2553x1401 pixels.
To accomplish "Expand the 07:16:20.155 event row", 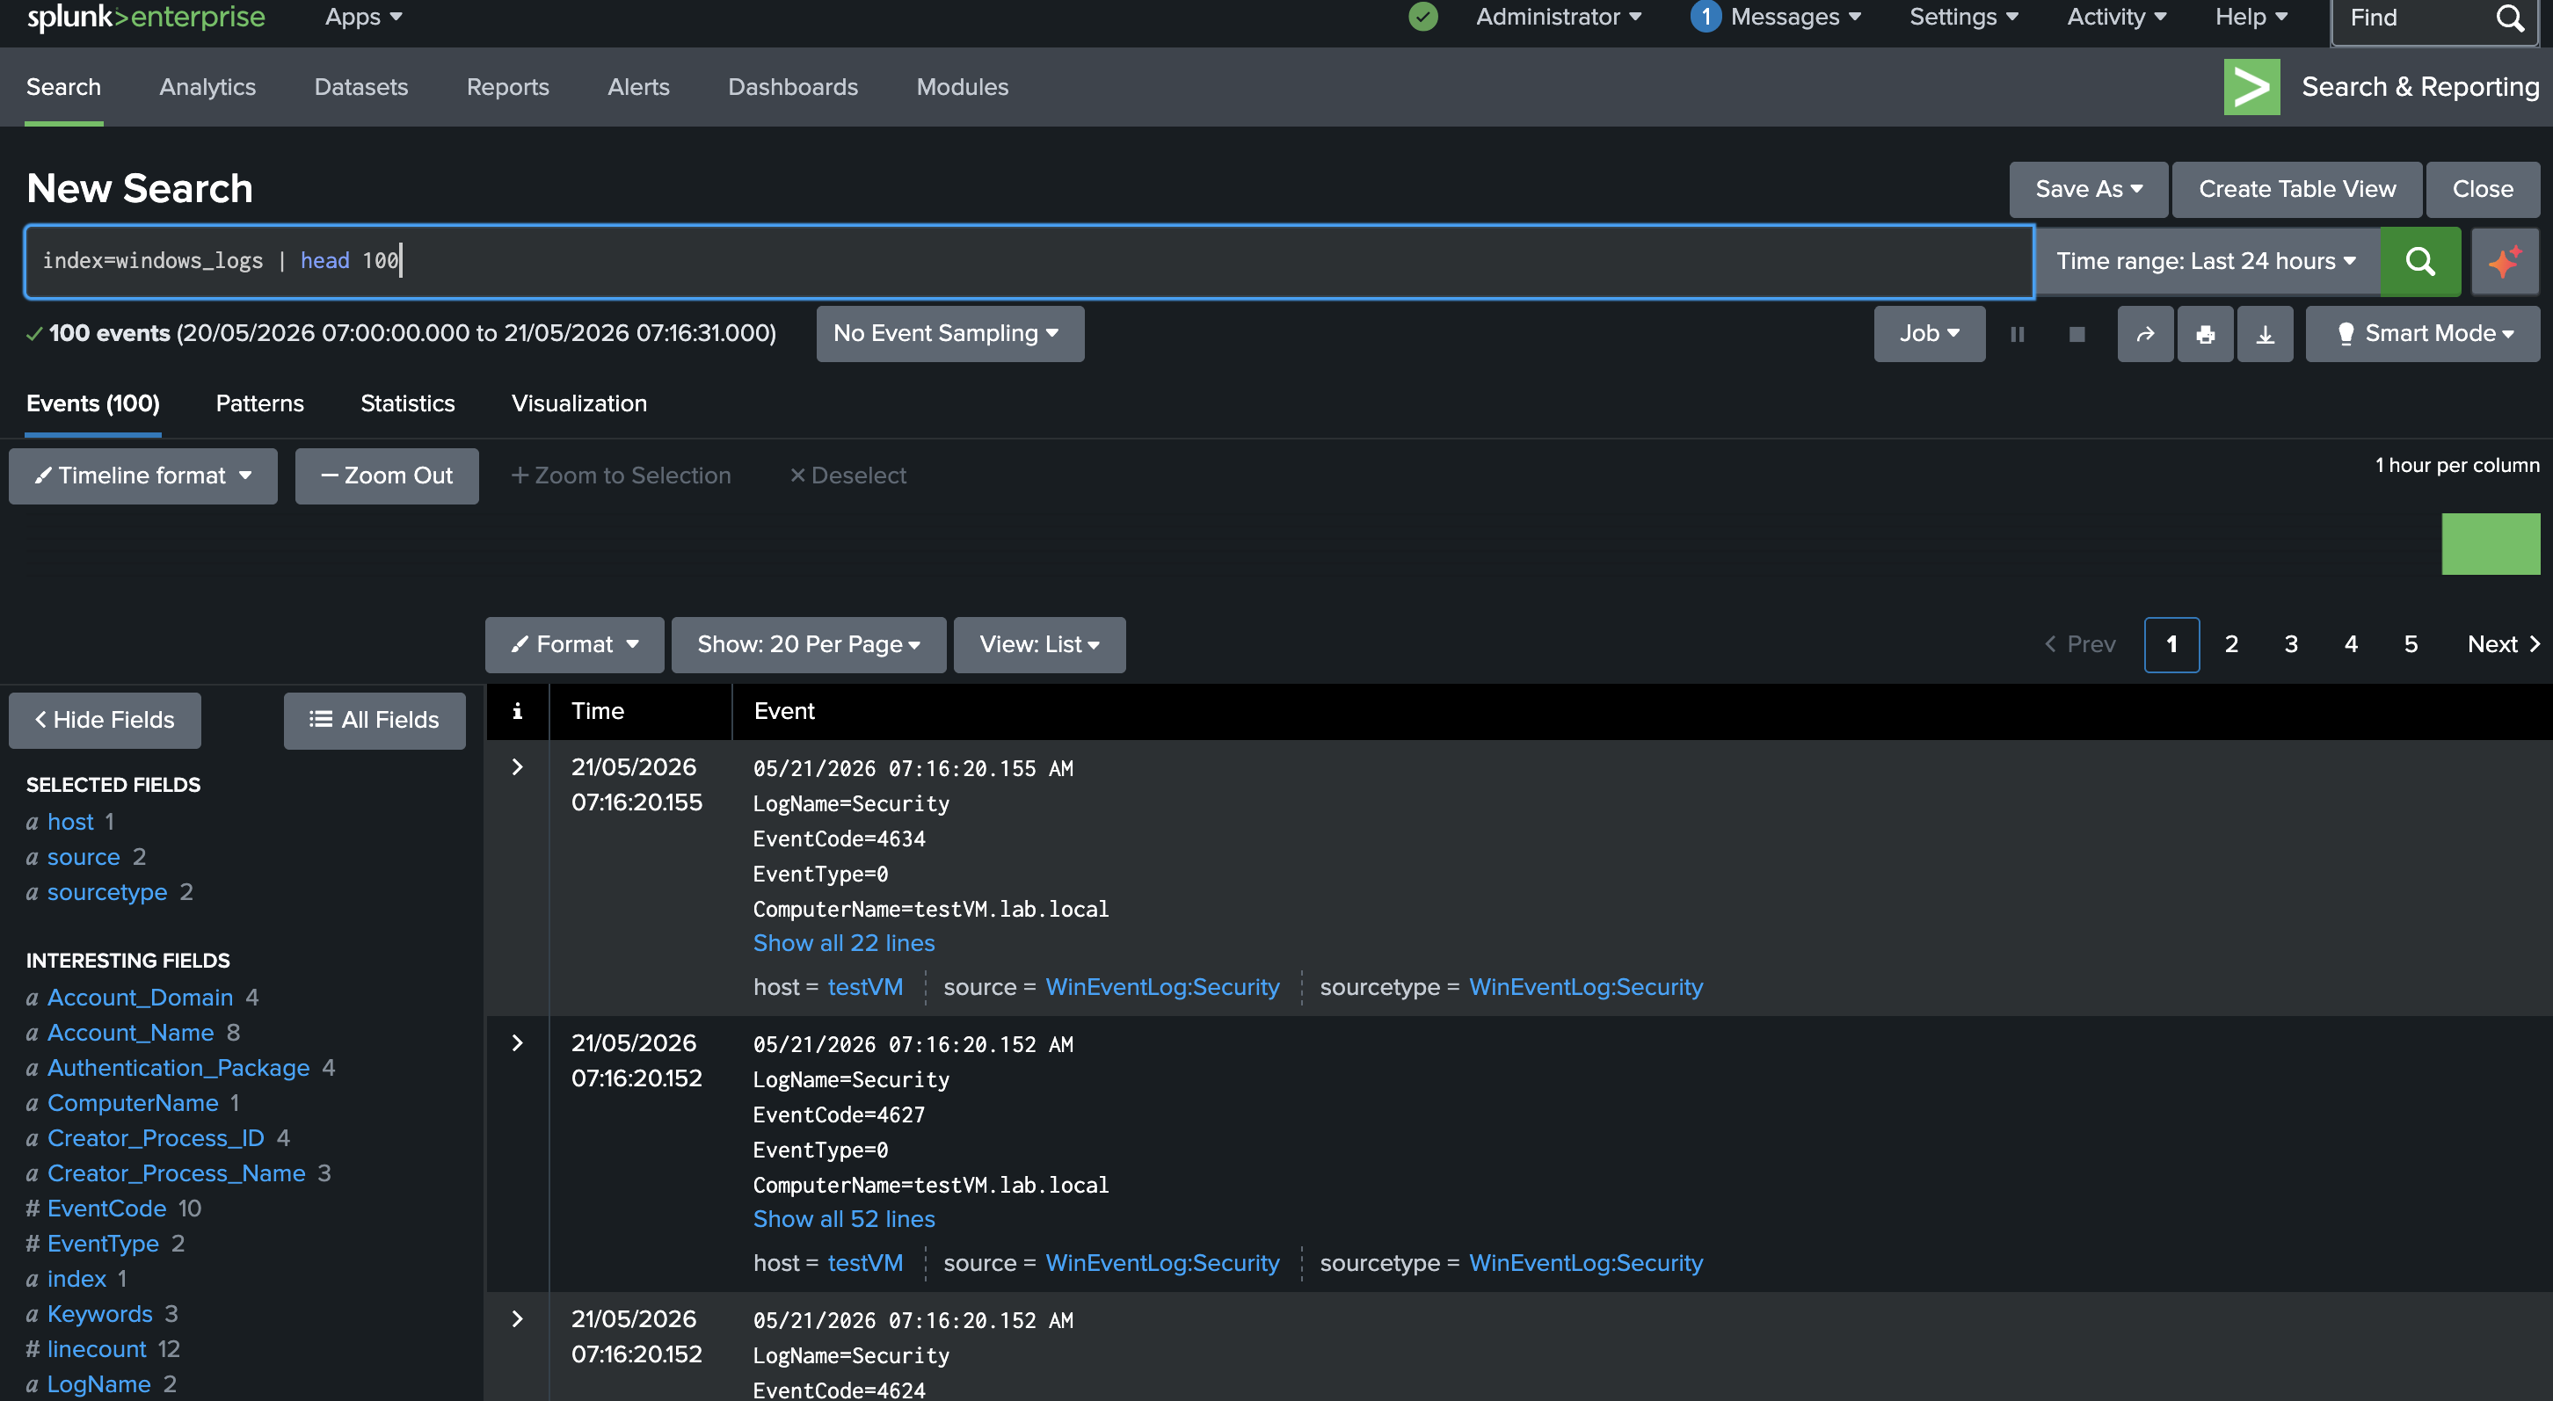I will (x=516, y=767).
